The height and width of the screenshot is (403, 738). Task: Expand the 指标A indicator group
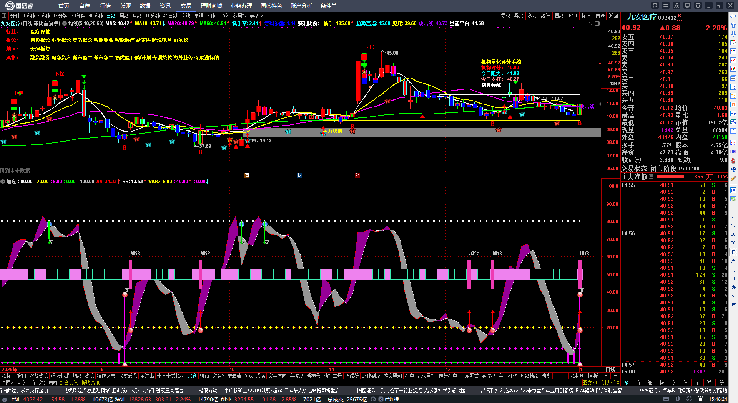pyautogui.click(x=8, y=376)
